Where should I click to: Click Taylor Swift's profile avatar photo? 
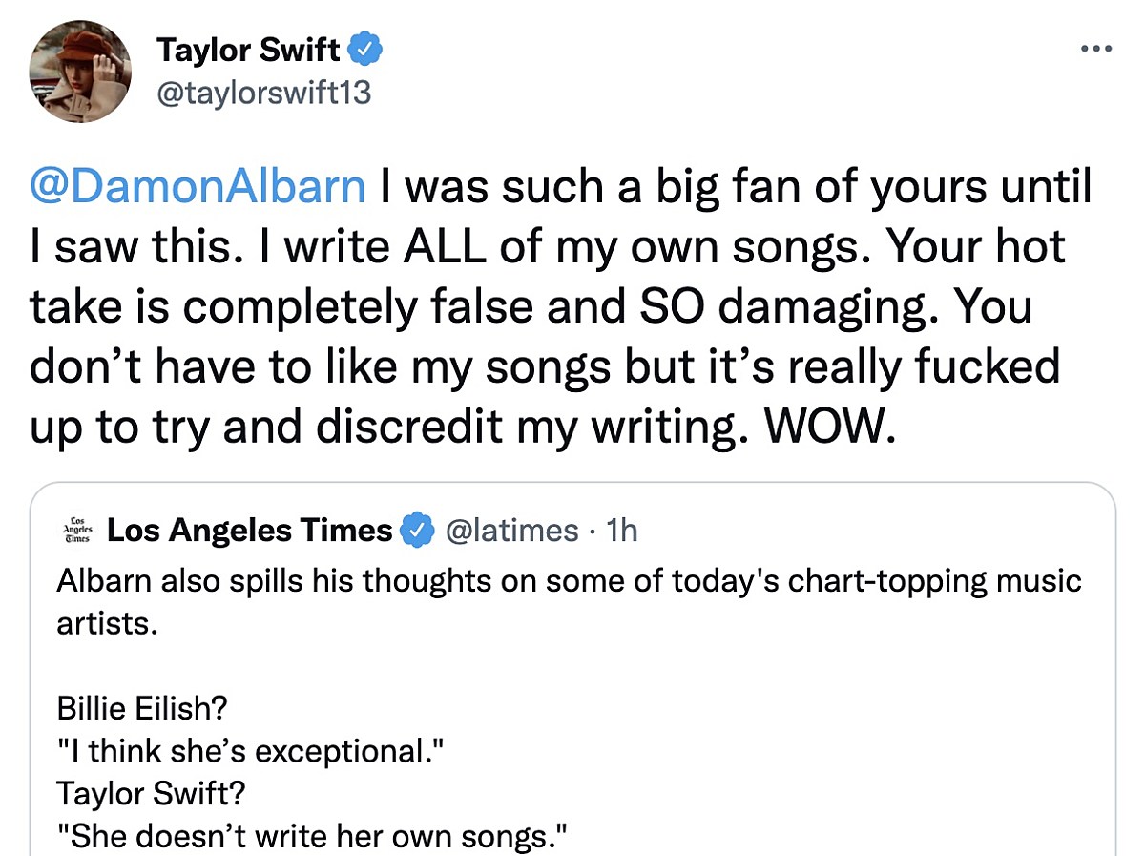(x=80, y=72)
